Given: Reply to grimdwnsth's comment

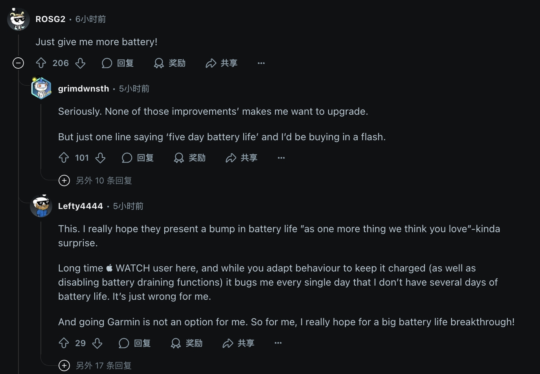Looking at the screenshot, I should coord(138,158).
